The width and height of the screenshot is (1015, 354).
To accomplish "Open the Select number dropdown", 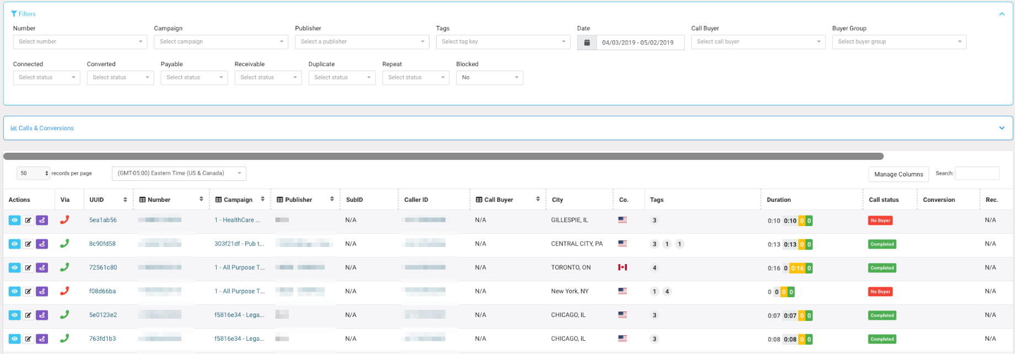I will pyautogui.click(x=80, y=42).
